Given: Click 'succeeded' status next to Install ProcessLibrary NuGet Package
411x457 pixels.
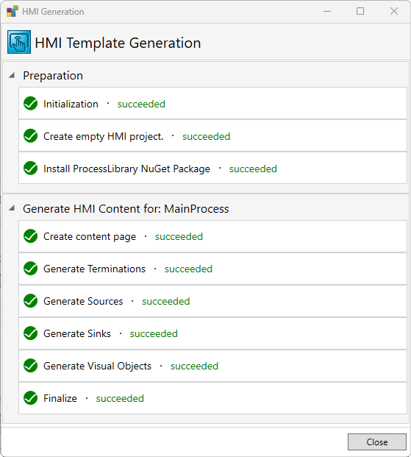Looking at the screenshot, I should (253, 169).
